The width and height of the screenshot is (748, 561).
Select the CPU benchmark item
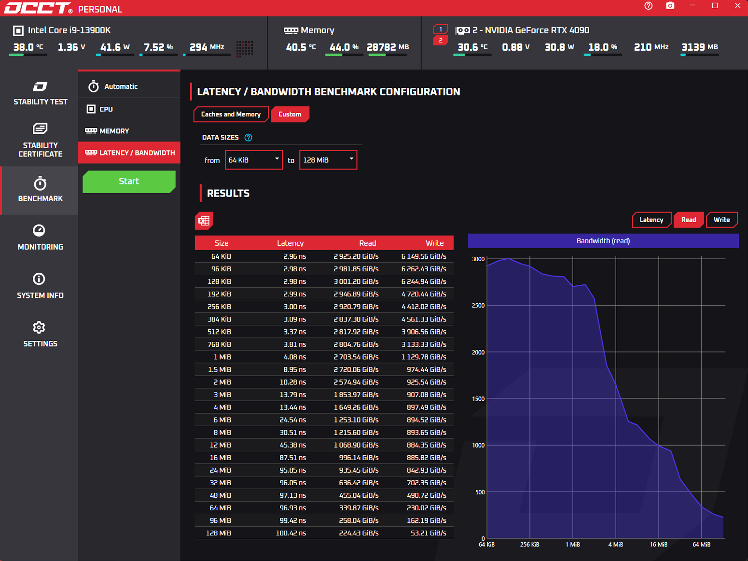pos(129,109)
